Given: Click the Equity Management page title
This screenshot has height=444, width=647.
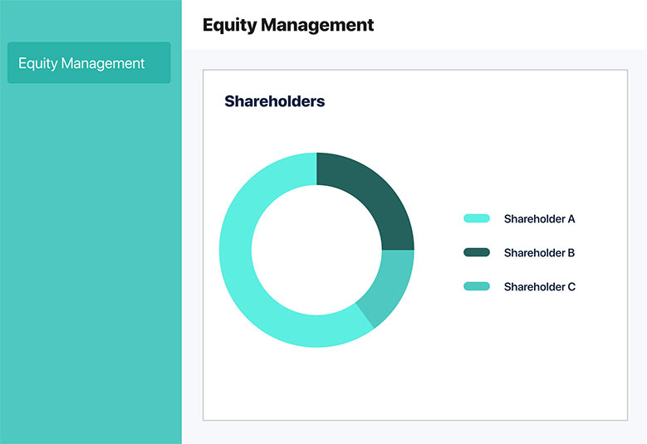Looking at the screenshot, I should (x=288, y=25).
